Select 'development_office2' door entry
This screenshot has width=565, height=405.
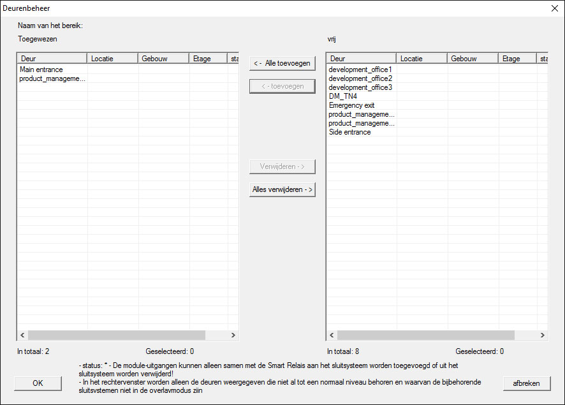[x=360, y=78]
